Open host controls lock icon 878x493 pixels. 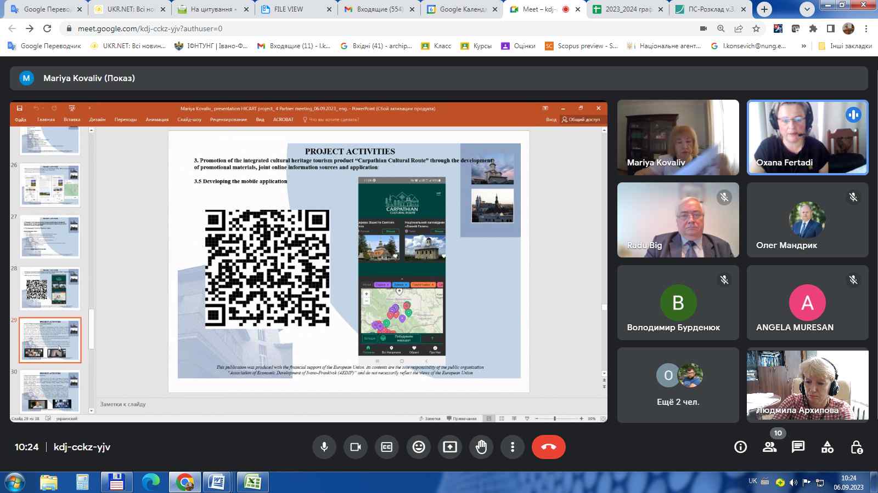(856, 447)
